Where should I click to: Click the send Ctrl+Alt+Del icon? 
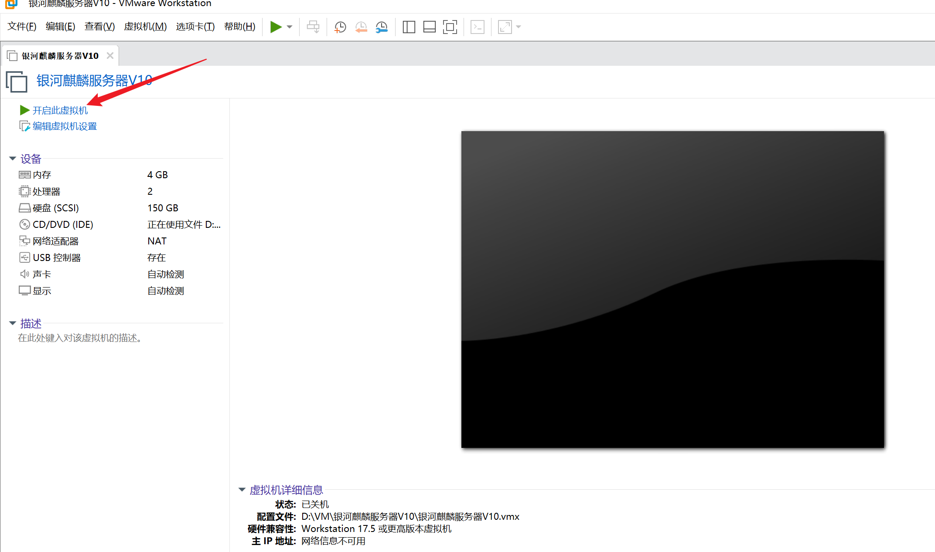click(x=313, y=27)
